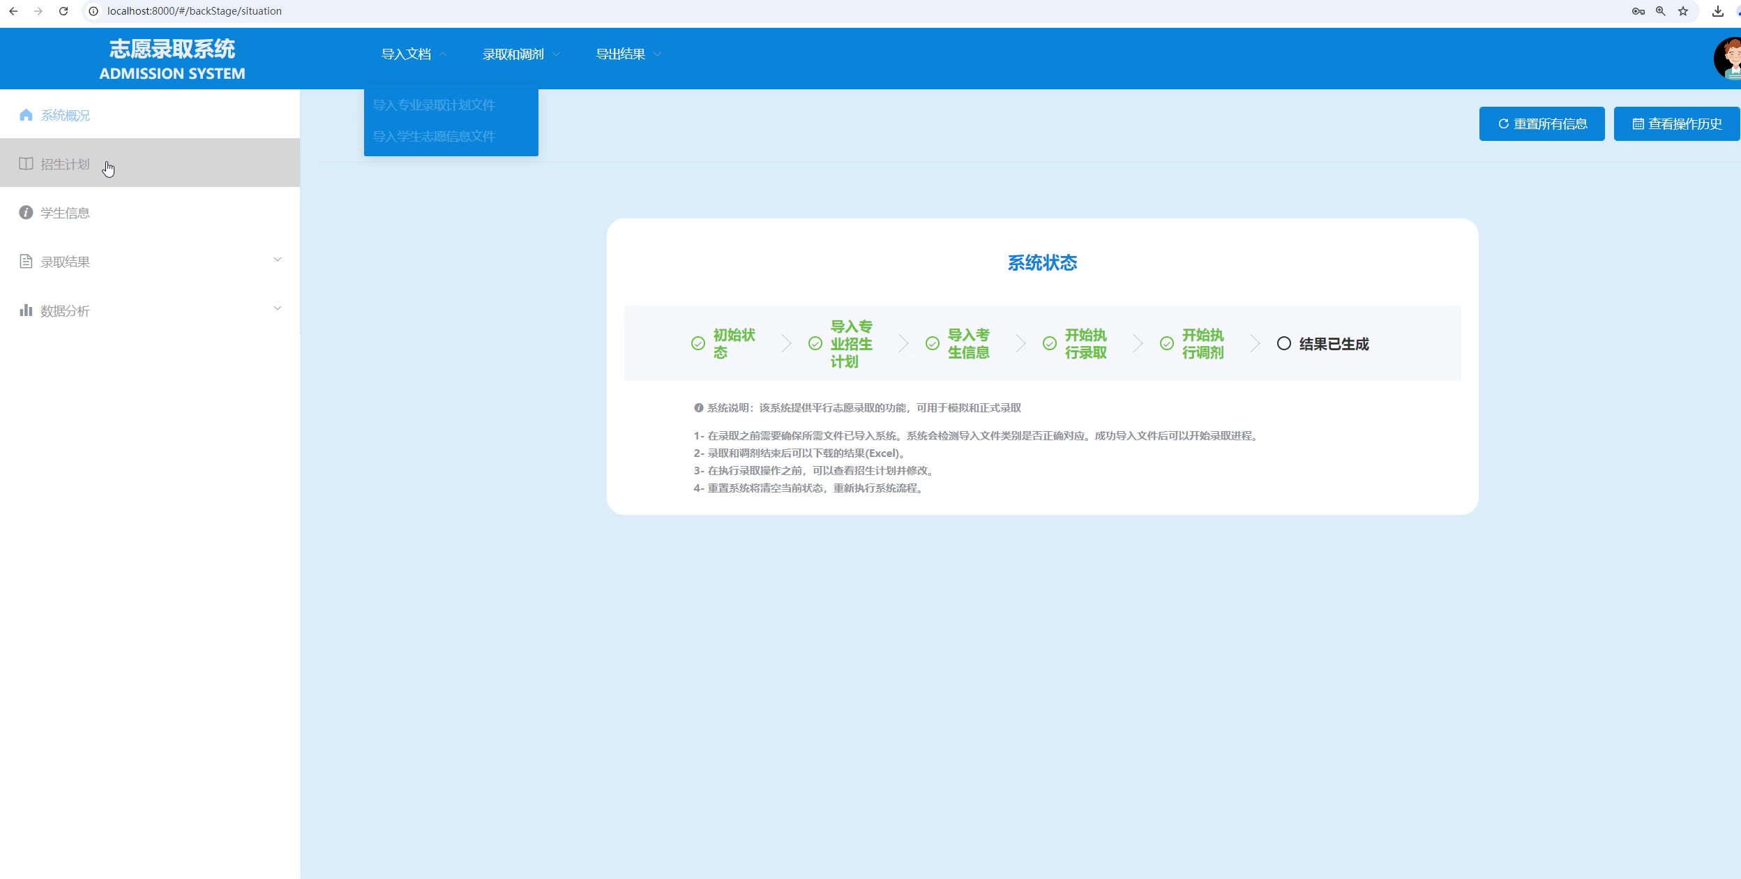The height and width of the screenshot is (879, 1741).
Task: Click the document icon next to 录取结果
Action: click(x=26, y=262)
